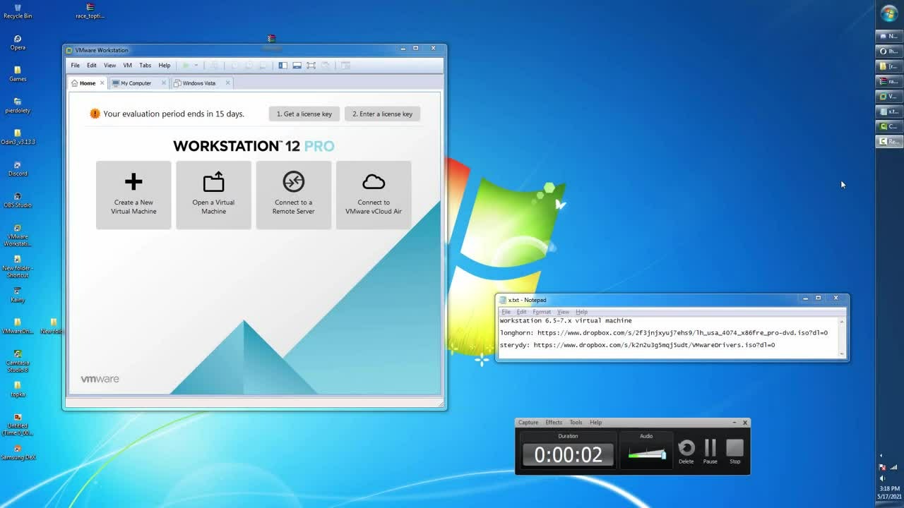Toggle the thumbnail bar toolbar icon
The width and height of the screenshot is (904, 508).
(x=297, y=66)
